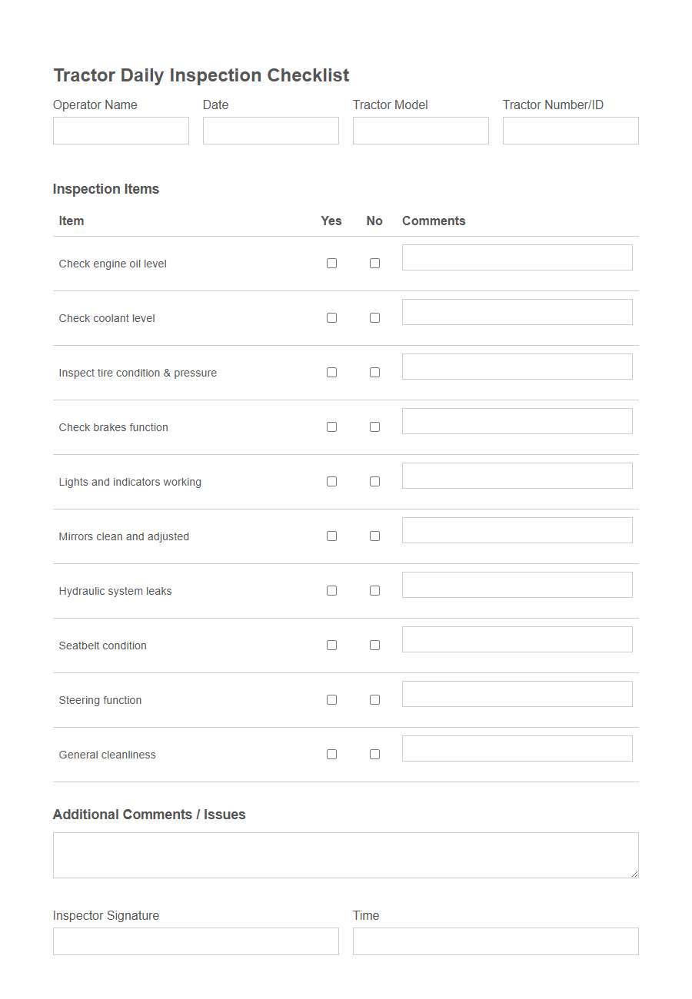692x999 pixels.
Task: Check No for brakes function
Action: pyautogui.click(x=374, y=426)
